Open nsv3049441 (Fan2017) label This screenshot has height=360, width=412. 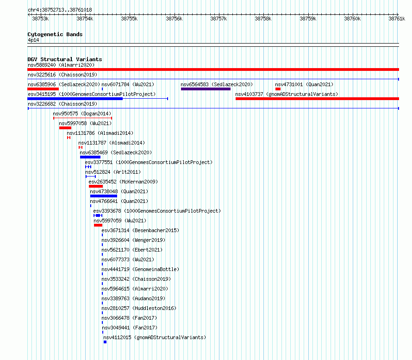[130, 328]
